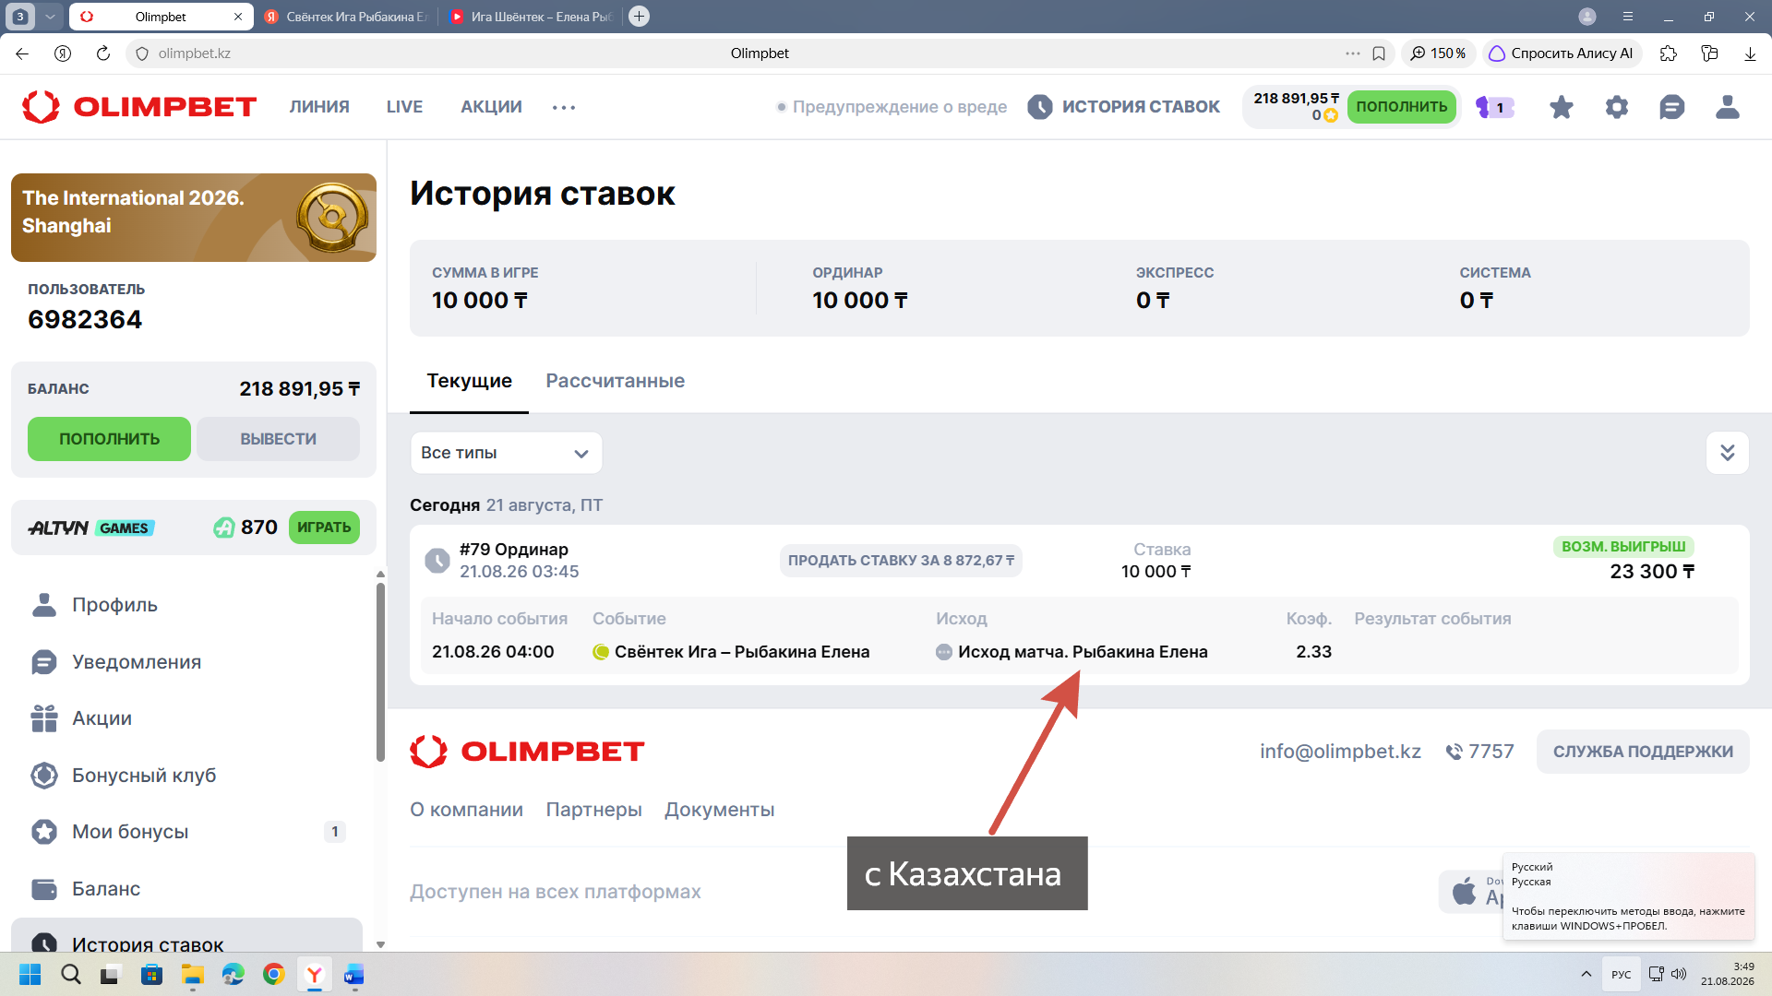
Task: Show hidden system tray icons
Action: tap(1586, 974)
